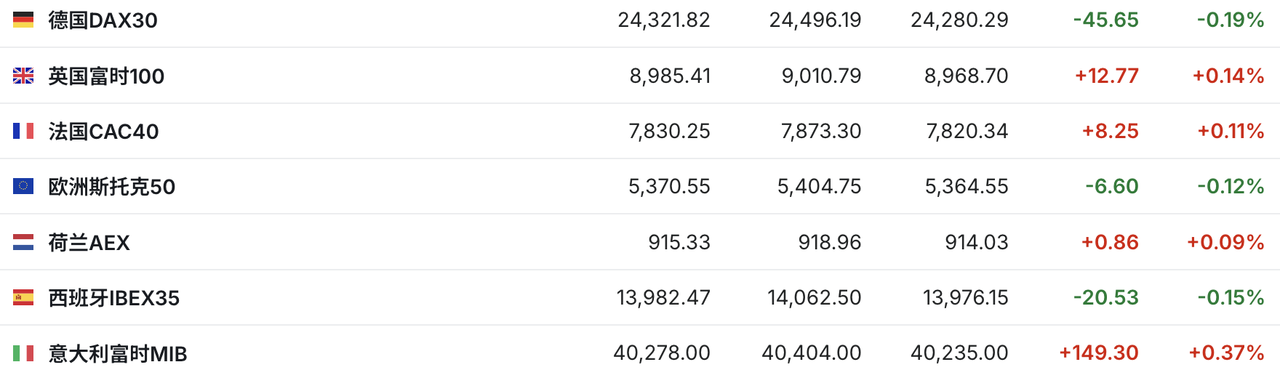This screenshot has height=378, width=1280.
Task: Open the 西班牙IBEX35 index link
Action: point(113,298)
